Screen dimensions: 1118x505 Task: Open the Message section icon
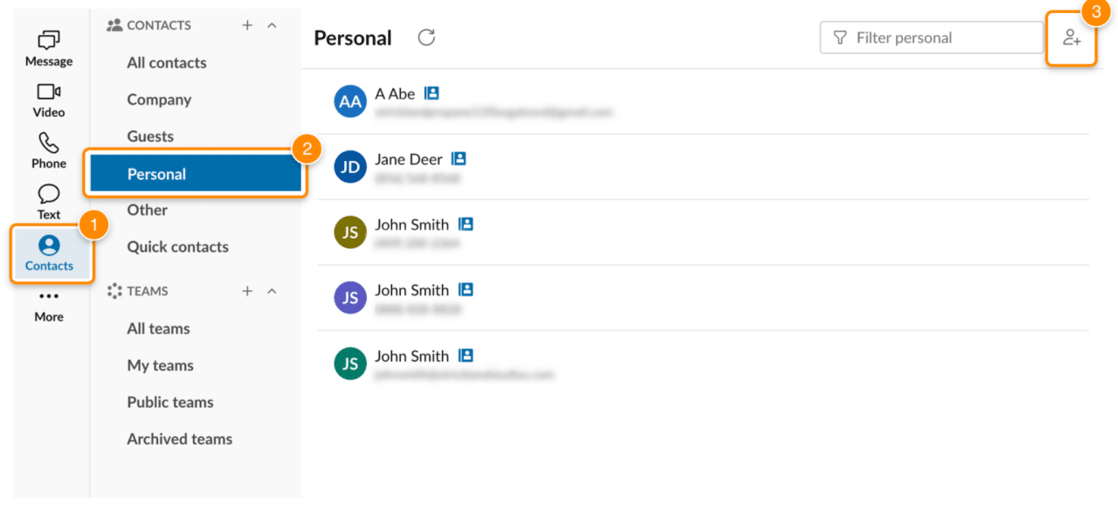pos(48,41)
